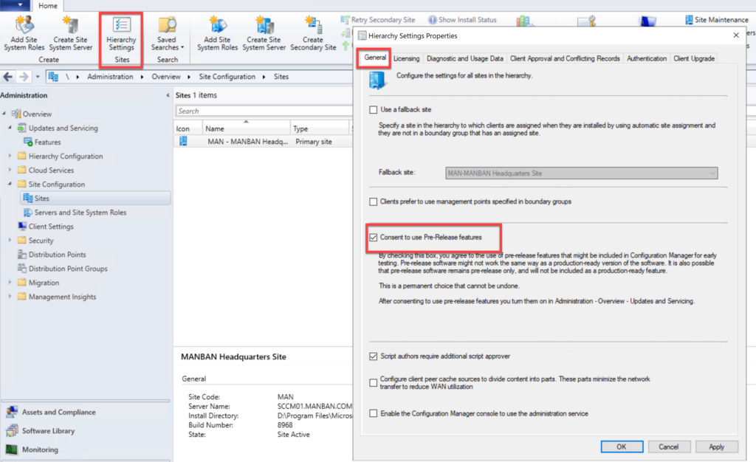Click inside the sites Search field
Viewport: 756px width, 462px height.
click(258, 109)
